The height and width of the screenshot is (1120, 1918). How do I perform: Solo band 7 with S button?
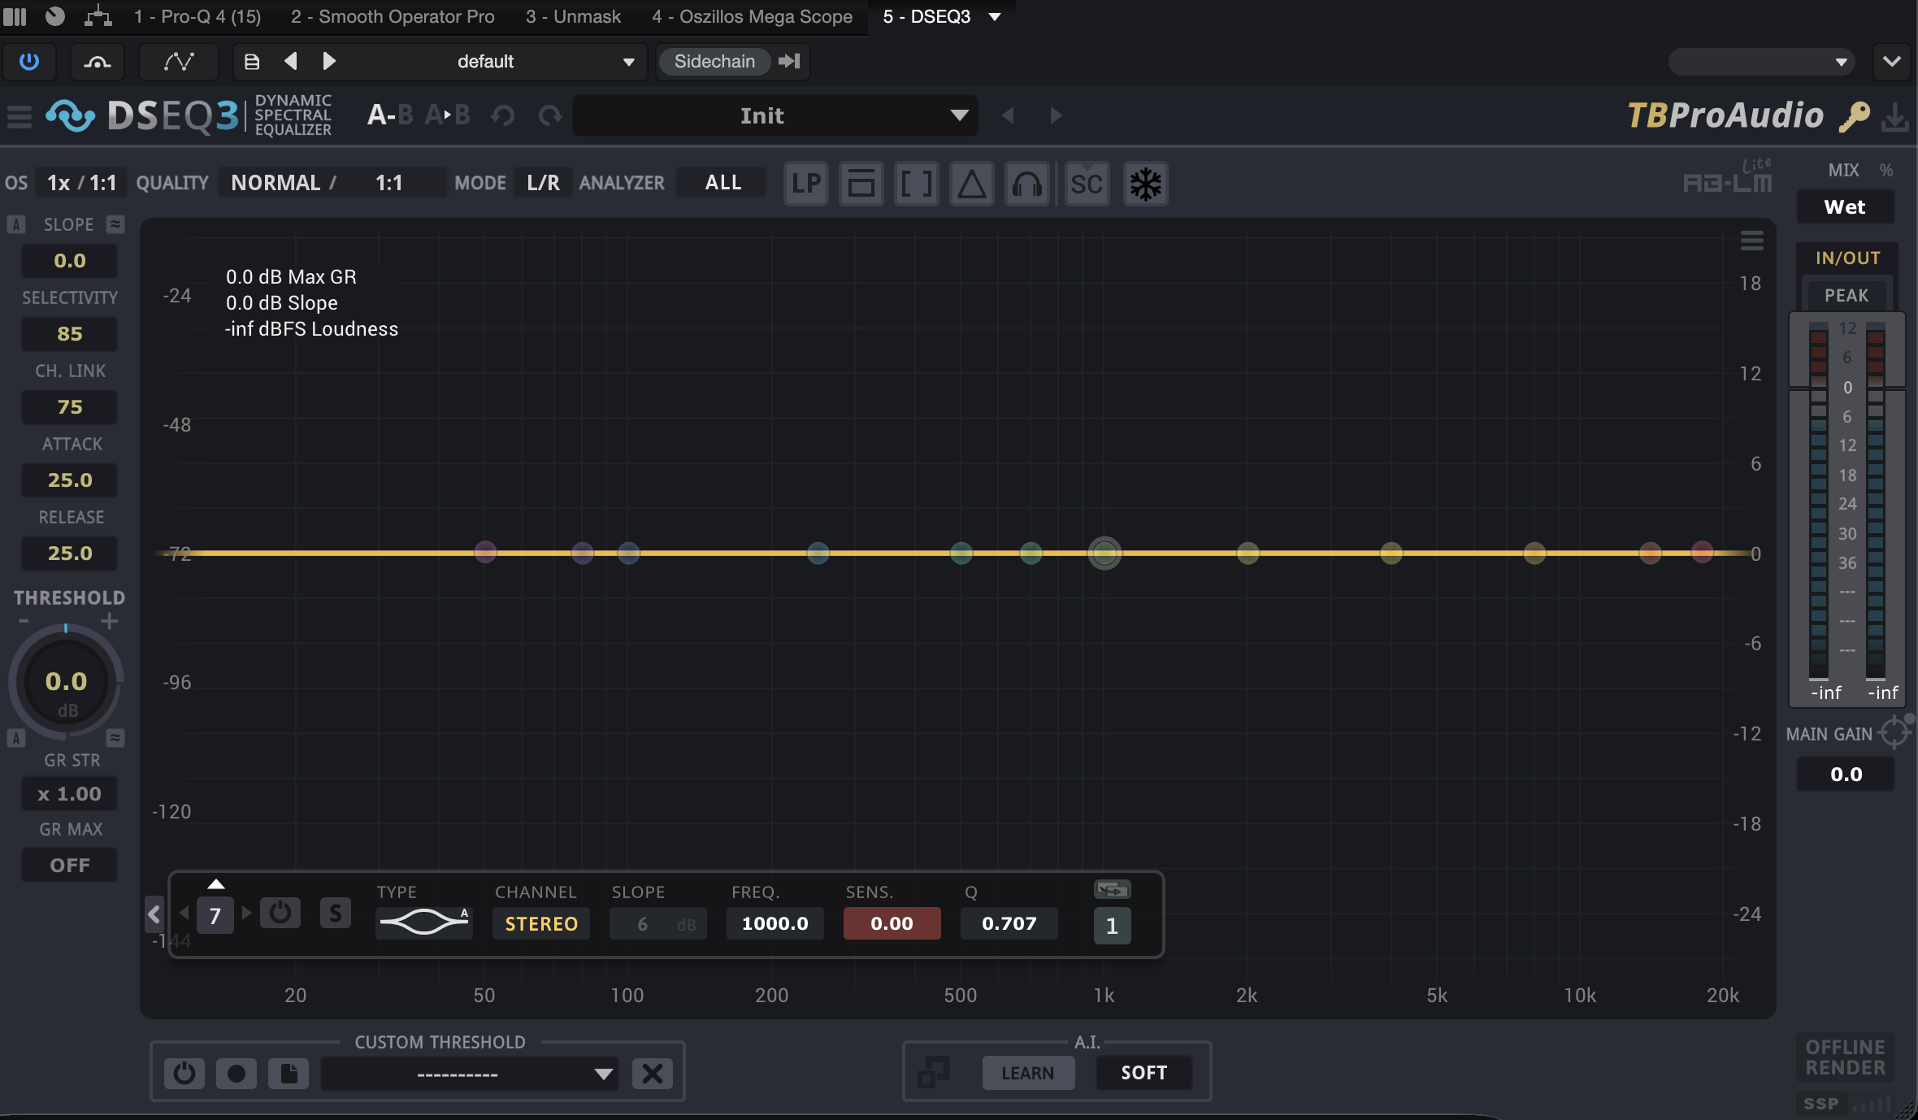336,914
